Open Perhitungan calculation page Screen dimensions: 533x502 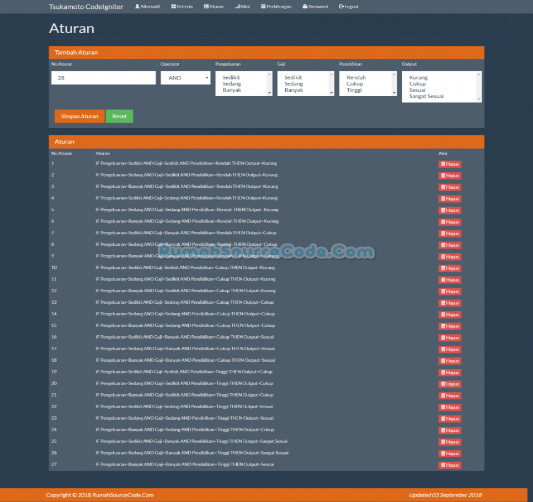pyautogui.click(x=276, y=7)
